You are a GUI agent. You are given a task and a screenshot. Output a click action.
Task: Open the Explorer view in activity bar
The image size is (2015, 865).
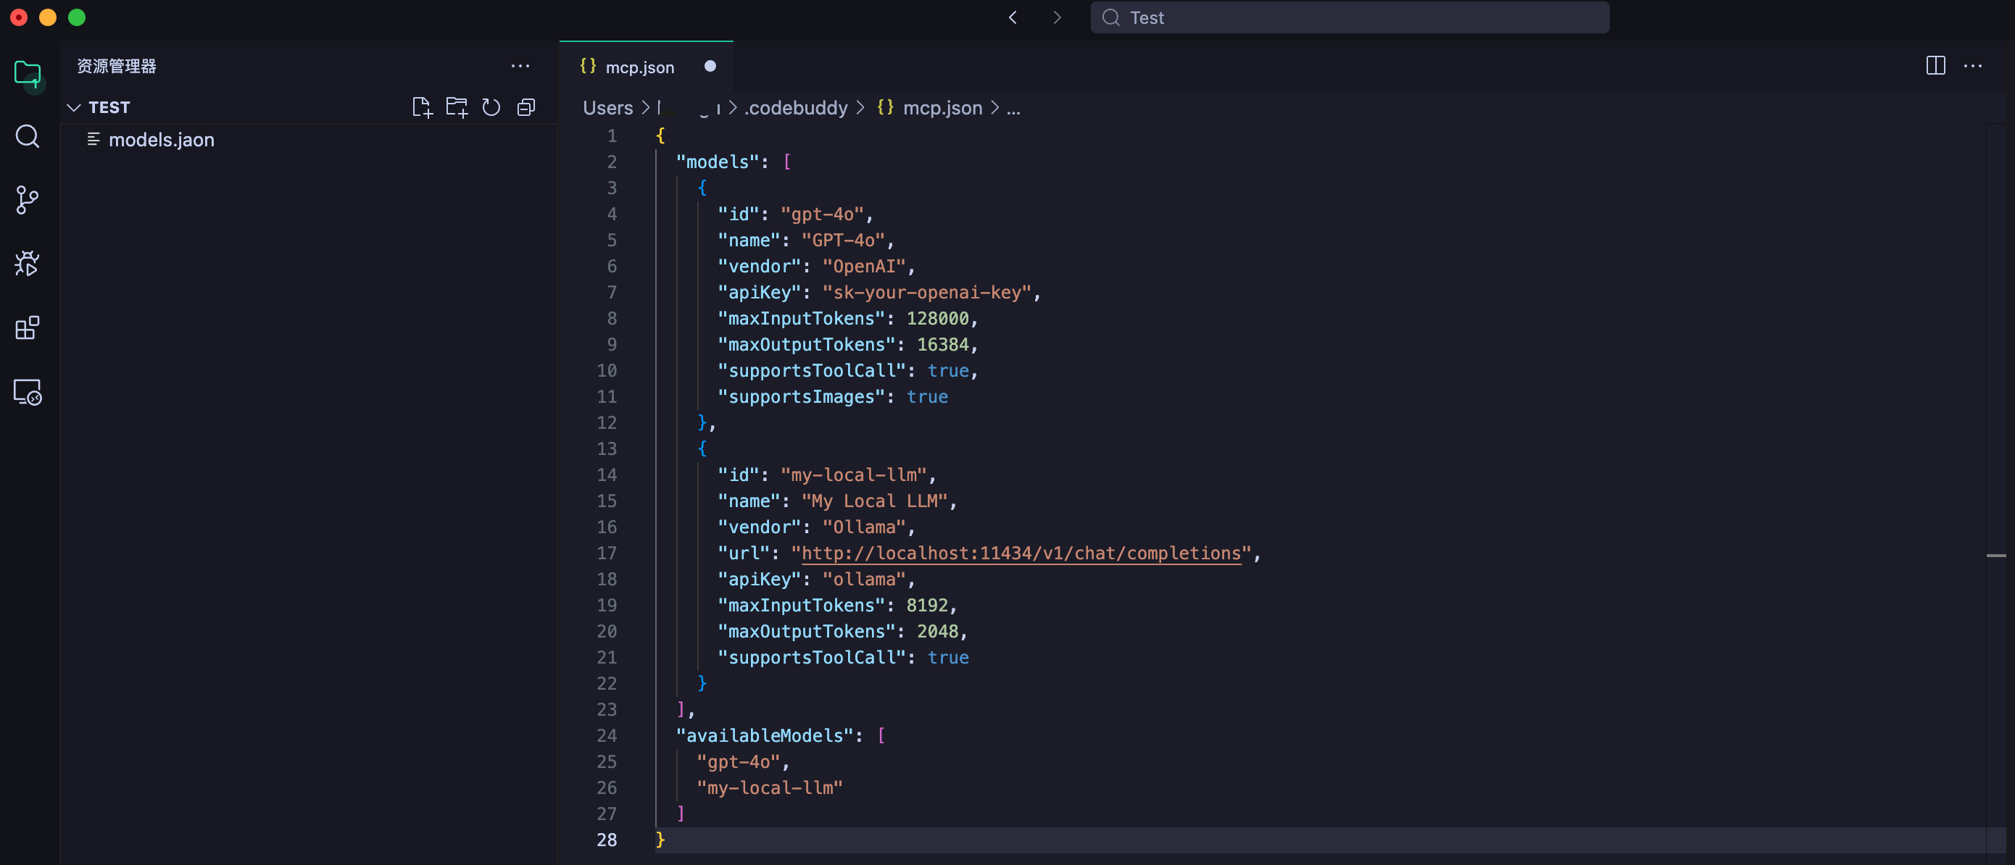(28, 73)
